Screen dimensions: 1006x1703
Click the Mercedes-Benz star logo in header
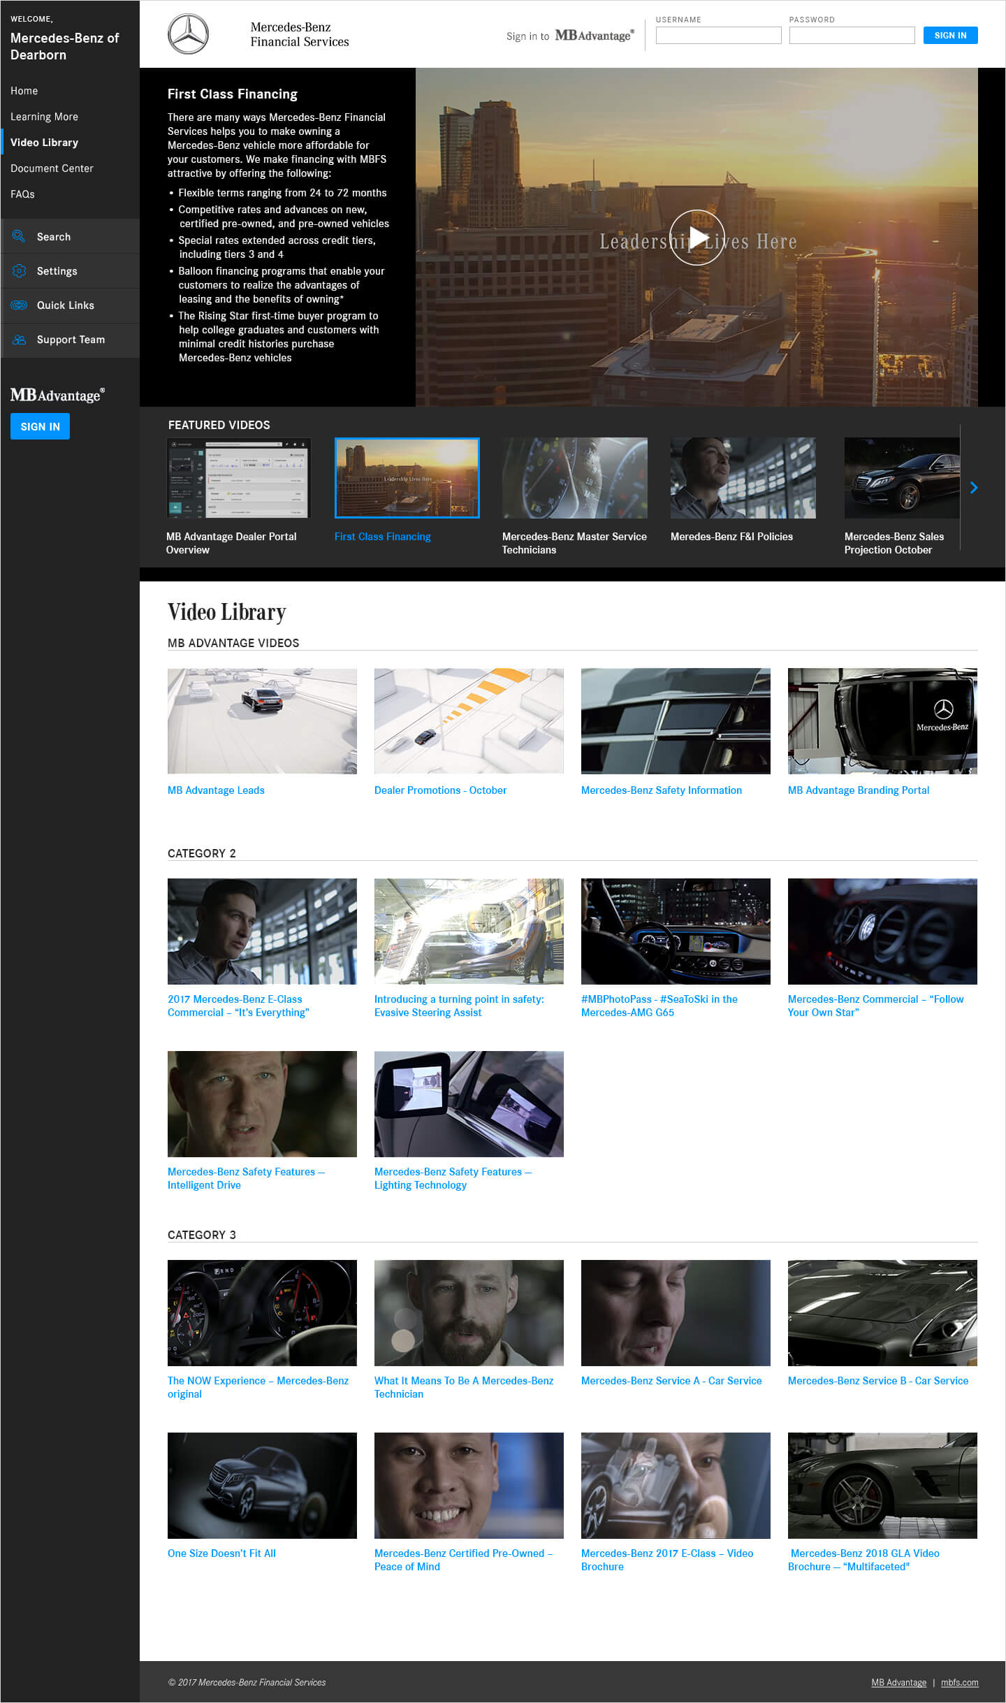[x=188, y=34]
